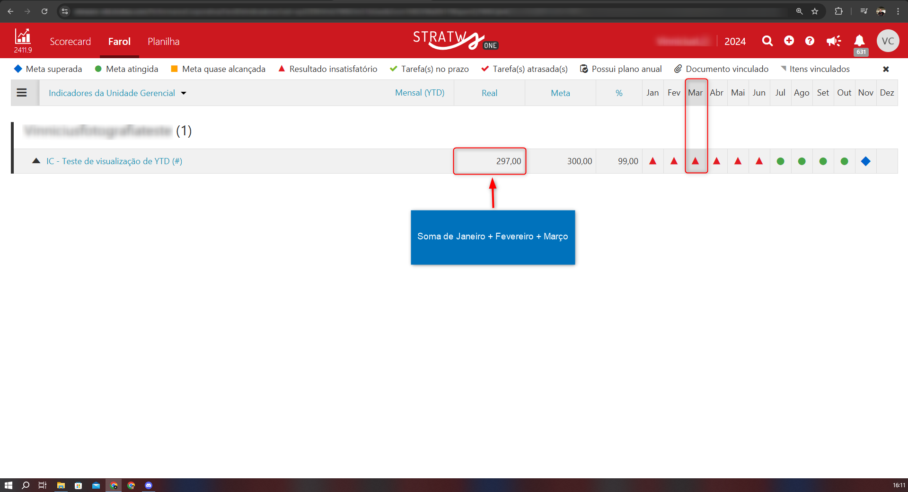Screen dimensions: 908x492
Task: Open the notifications bell icon
Action: [x=860, y=41]
